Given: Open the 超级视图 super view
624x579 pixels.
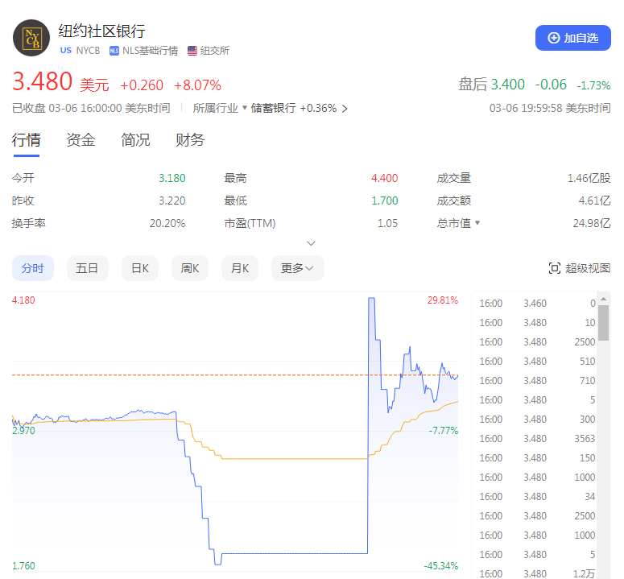Looking at the screenshot, I should [580, 268].
